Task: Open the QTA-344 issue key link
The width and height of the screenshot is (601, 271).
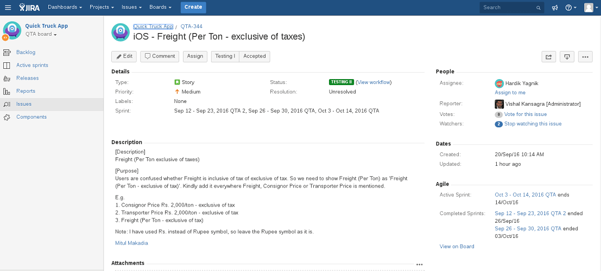Action: tap(191, 27)
